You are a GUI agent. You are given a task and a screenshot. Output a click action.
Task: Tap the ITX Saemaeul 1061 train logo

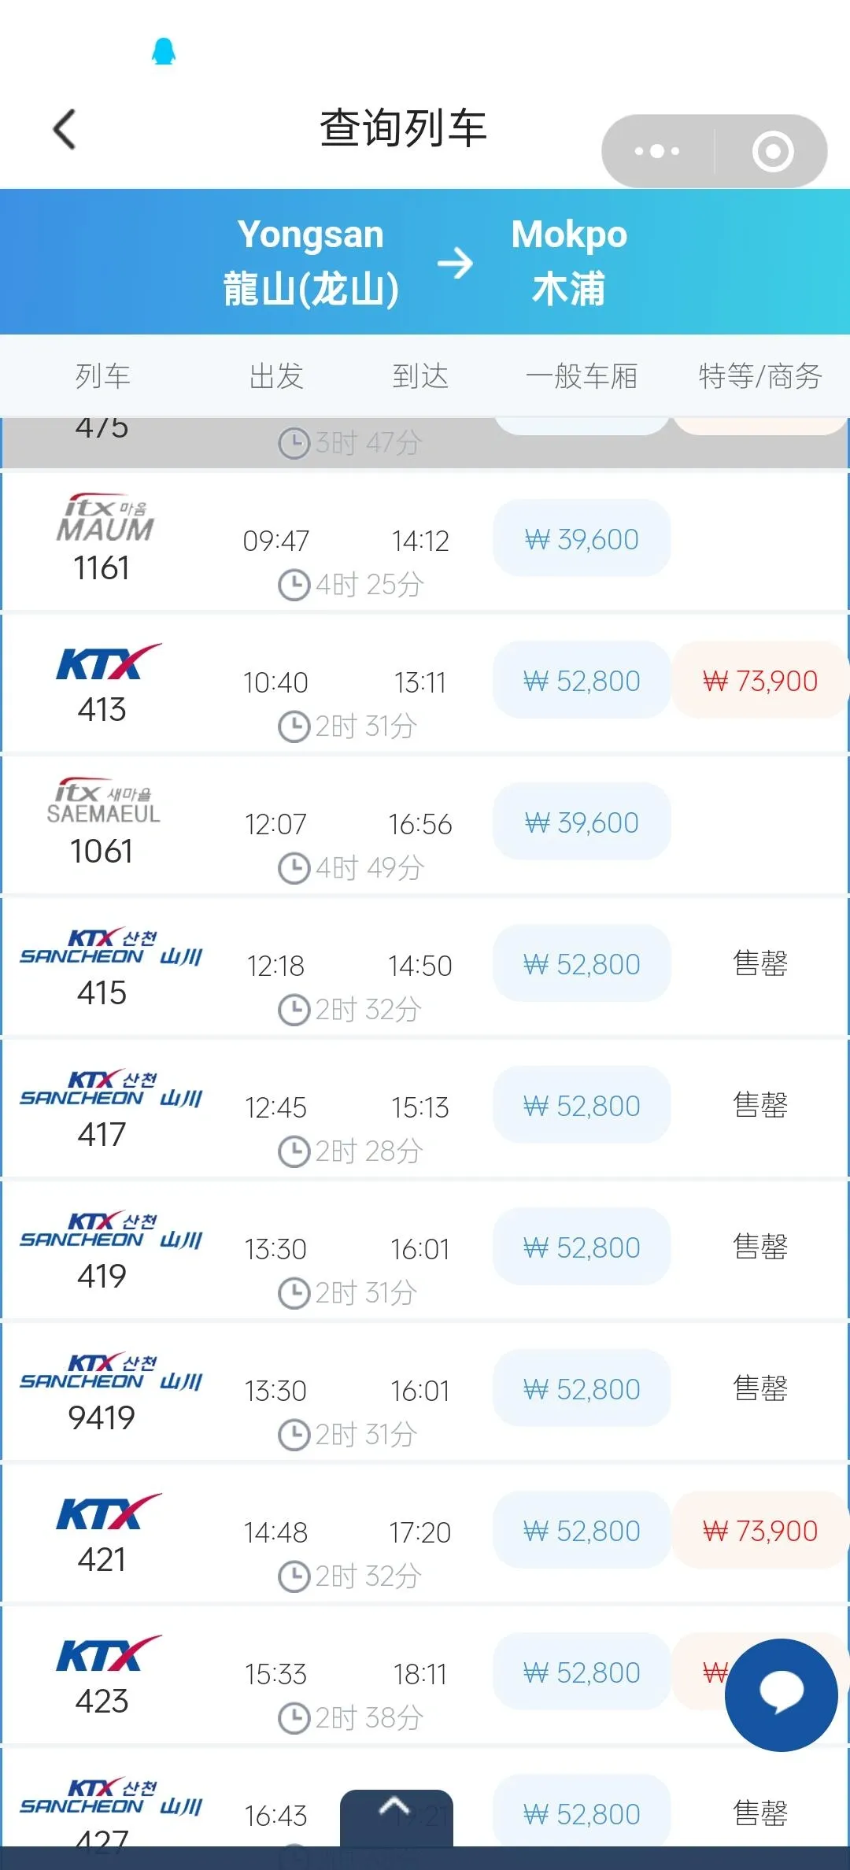[103, 802]
